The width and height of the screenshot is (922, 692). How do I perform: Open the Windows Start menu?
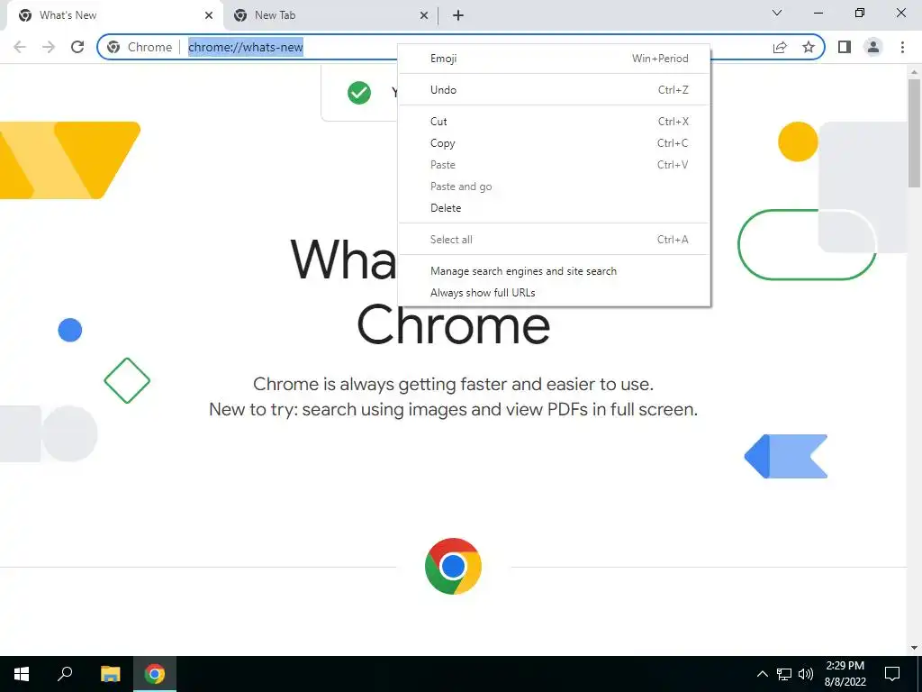22,674
